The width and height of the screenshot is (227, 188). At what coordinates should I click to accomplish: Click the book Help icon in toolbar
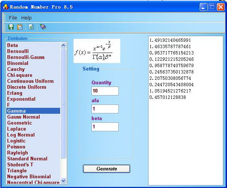[x=43, y=27]
